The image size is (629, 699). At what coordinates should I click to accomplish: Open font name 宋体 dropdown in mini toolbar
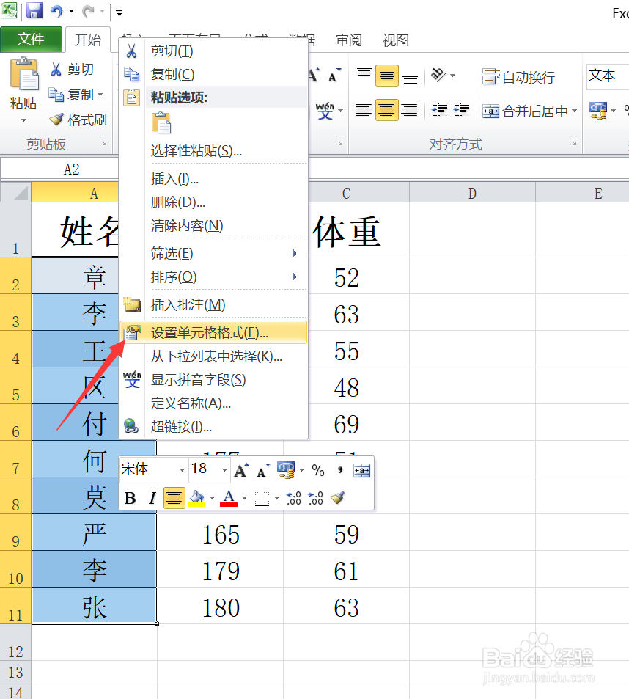point(182,470)
